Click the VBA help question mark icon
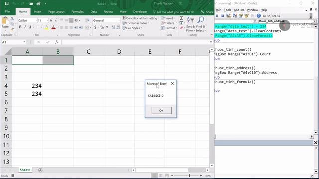Viewport: 319px width, 179px height. 259,16
